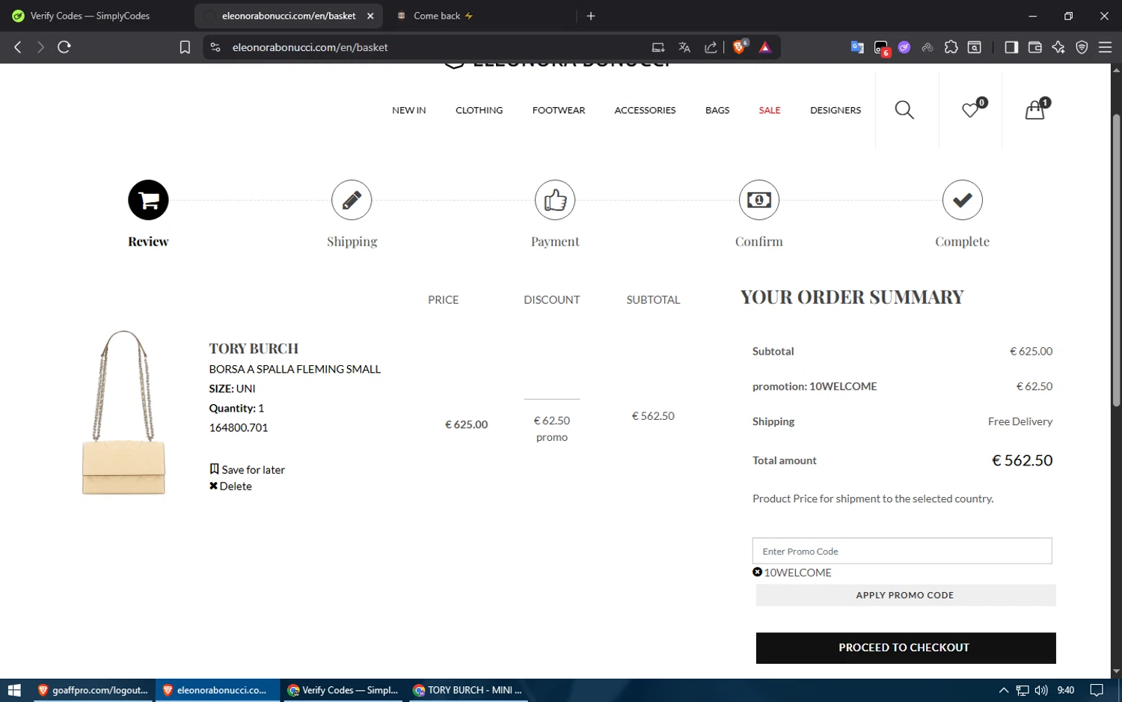The width and height of the screenshot is (1122, 702).
Task: Click the beige bag product thumbnail
Action: coord(123,412)
